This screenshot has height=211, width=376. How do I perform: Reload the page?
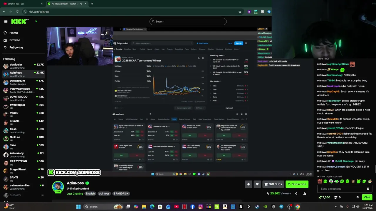[17, 12]
